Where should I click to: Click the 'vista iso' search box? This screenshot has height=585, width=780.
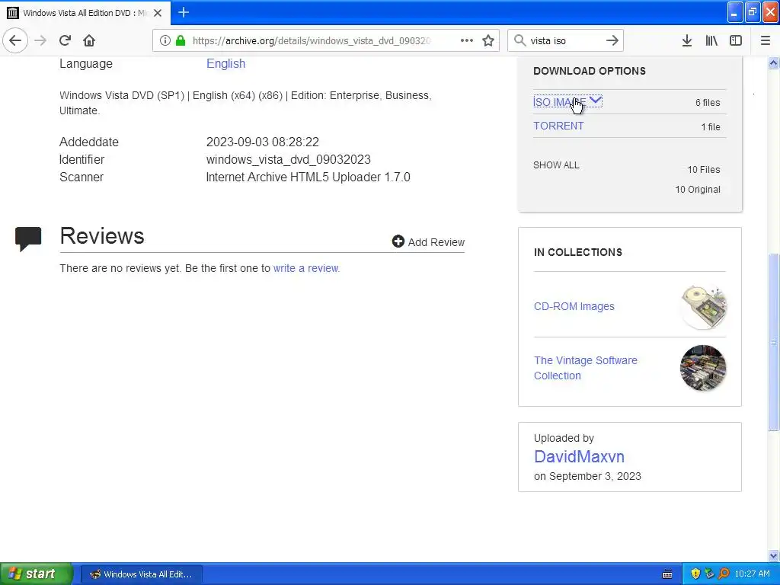(x=566, y=40)
